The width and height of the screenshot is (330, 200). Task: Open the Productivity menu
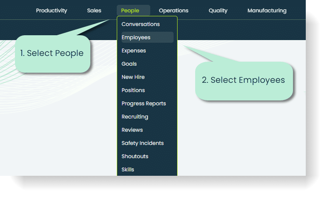point(52,11)
